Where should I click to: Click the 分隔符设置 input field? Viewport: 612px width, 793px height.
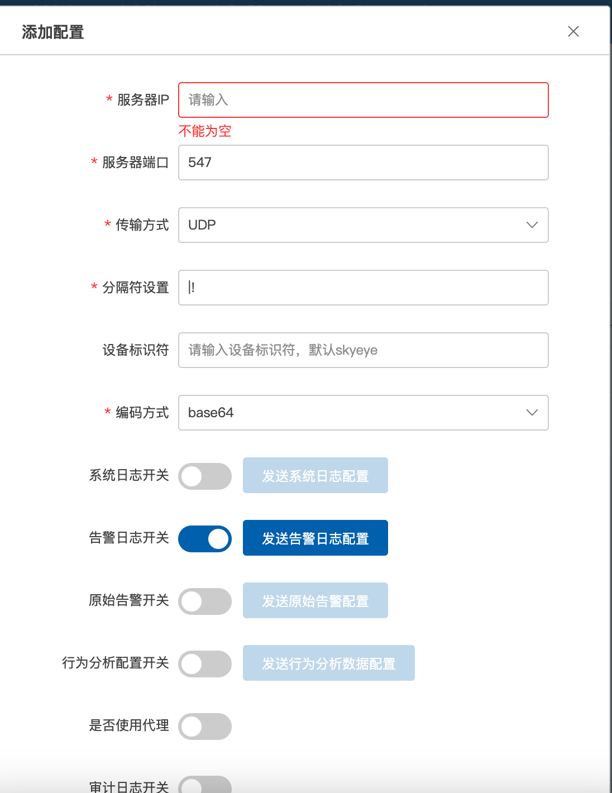pyautogui.click(x=363, y=288)
